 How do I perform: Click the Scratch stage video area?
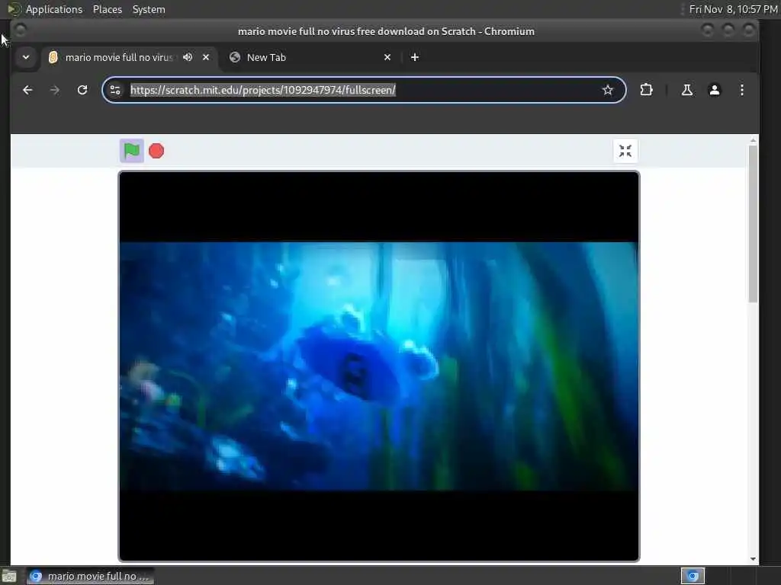point(378,366)
